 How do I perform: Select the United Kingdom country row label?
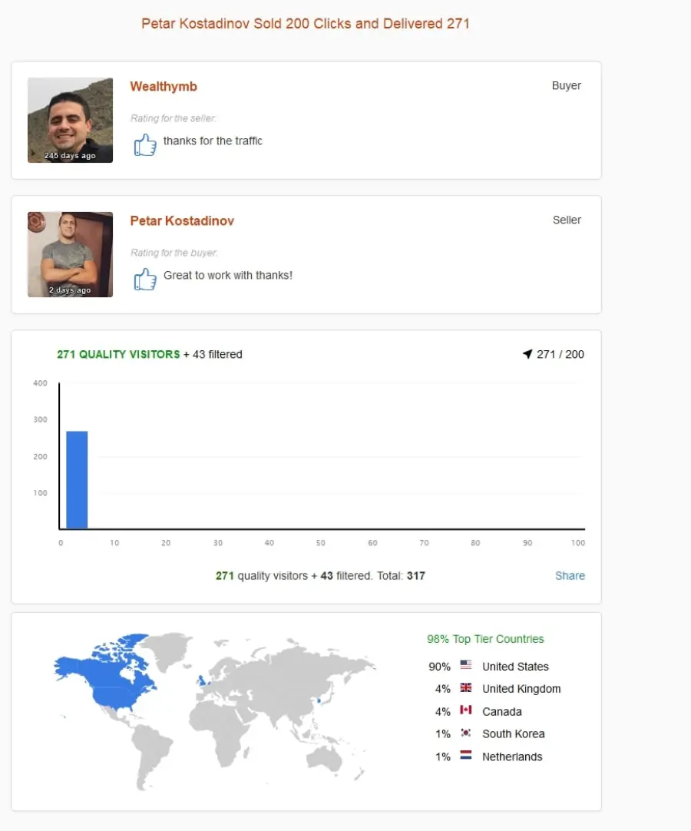[521, 689]
